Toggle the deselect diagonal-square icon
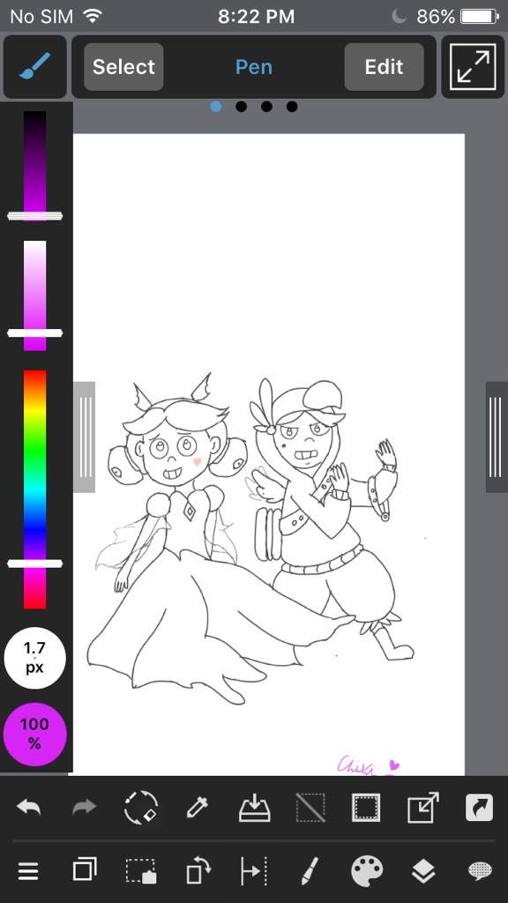508x903 pixels. point(310,808)
